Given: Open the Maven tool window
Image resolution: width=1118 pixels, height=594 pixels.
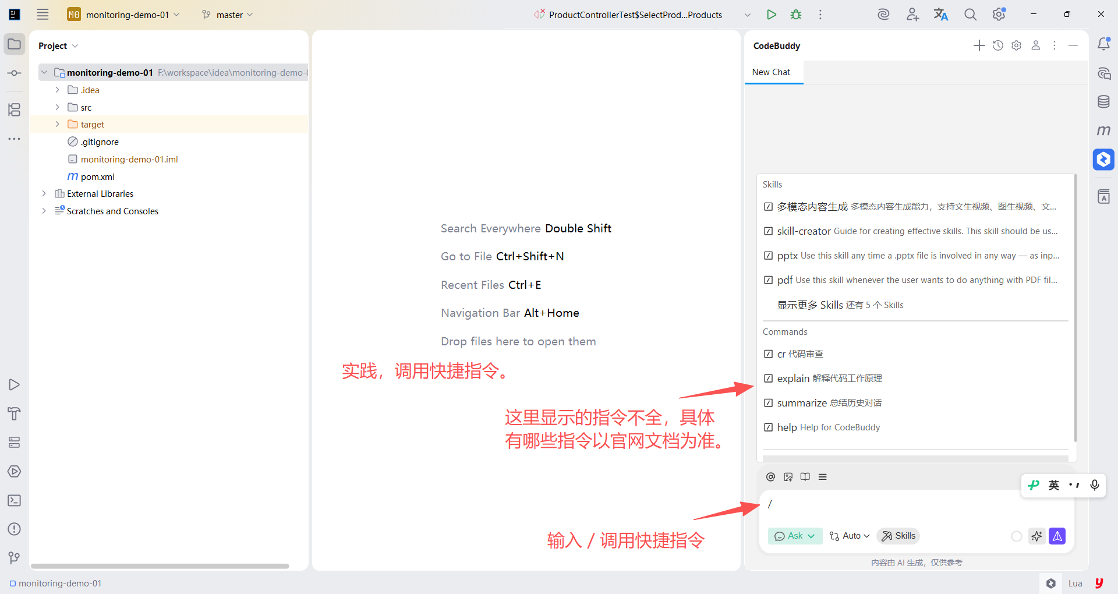Looking at the screenshot, I should pos(1104,130).
